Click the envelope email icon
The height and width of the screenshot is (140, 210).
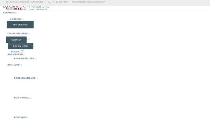pyautogui.click(x=73, y=2)
